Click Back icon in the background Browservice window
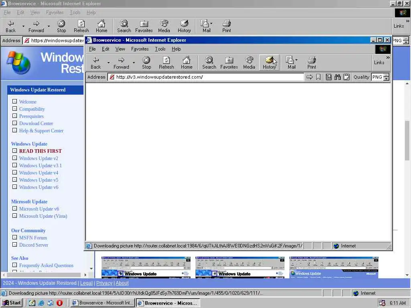This screenshot has height=308, width=411. 10,26
